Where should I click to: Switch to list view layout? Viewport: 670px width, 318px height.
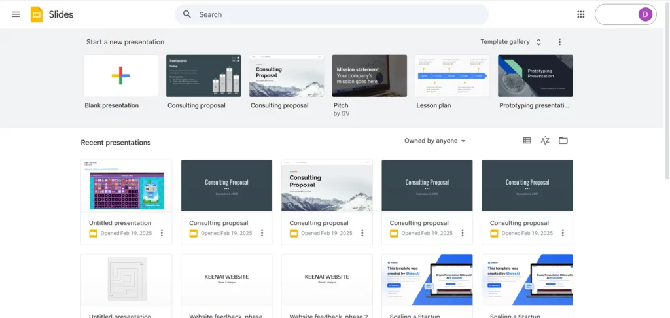[x=527, y=141]
